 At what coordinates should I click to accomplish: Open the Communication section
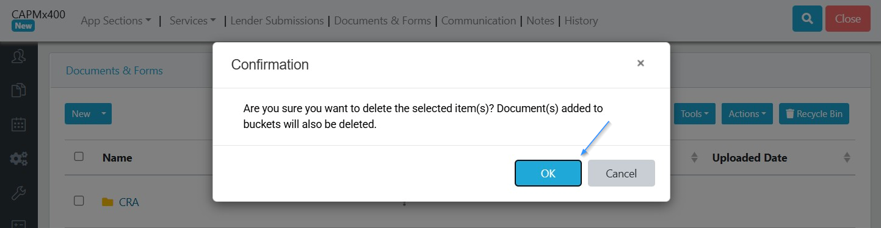point(479,20)
